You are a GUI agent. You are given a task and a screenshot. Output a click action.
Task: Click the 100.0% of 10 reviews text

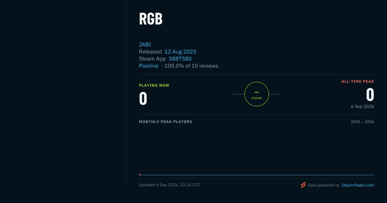[x=191, y=66]
